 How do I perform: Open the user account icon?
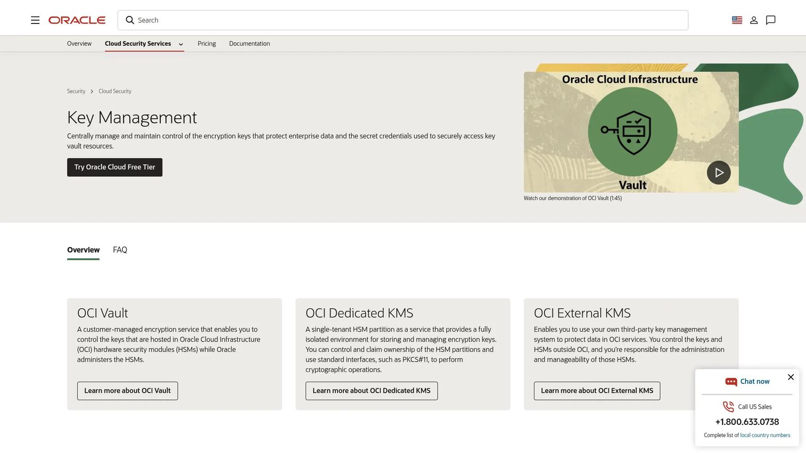pos(754,20)
